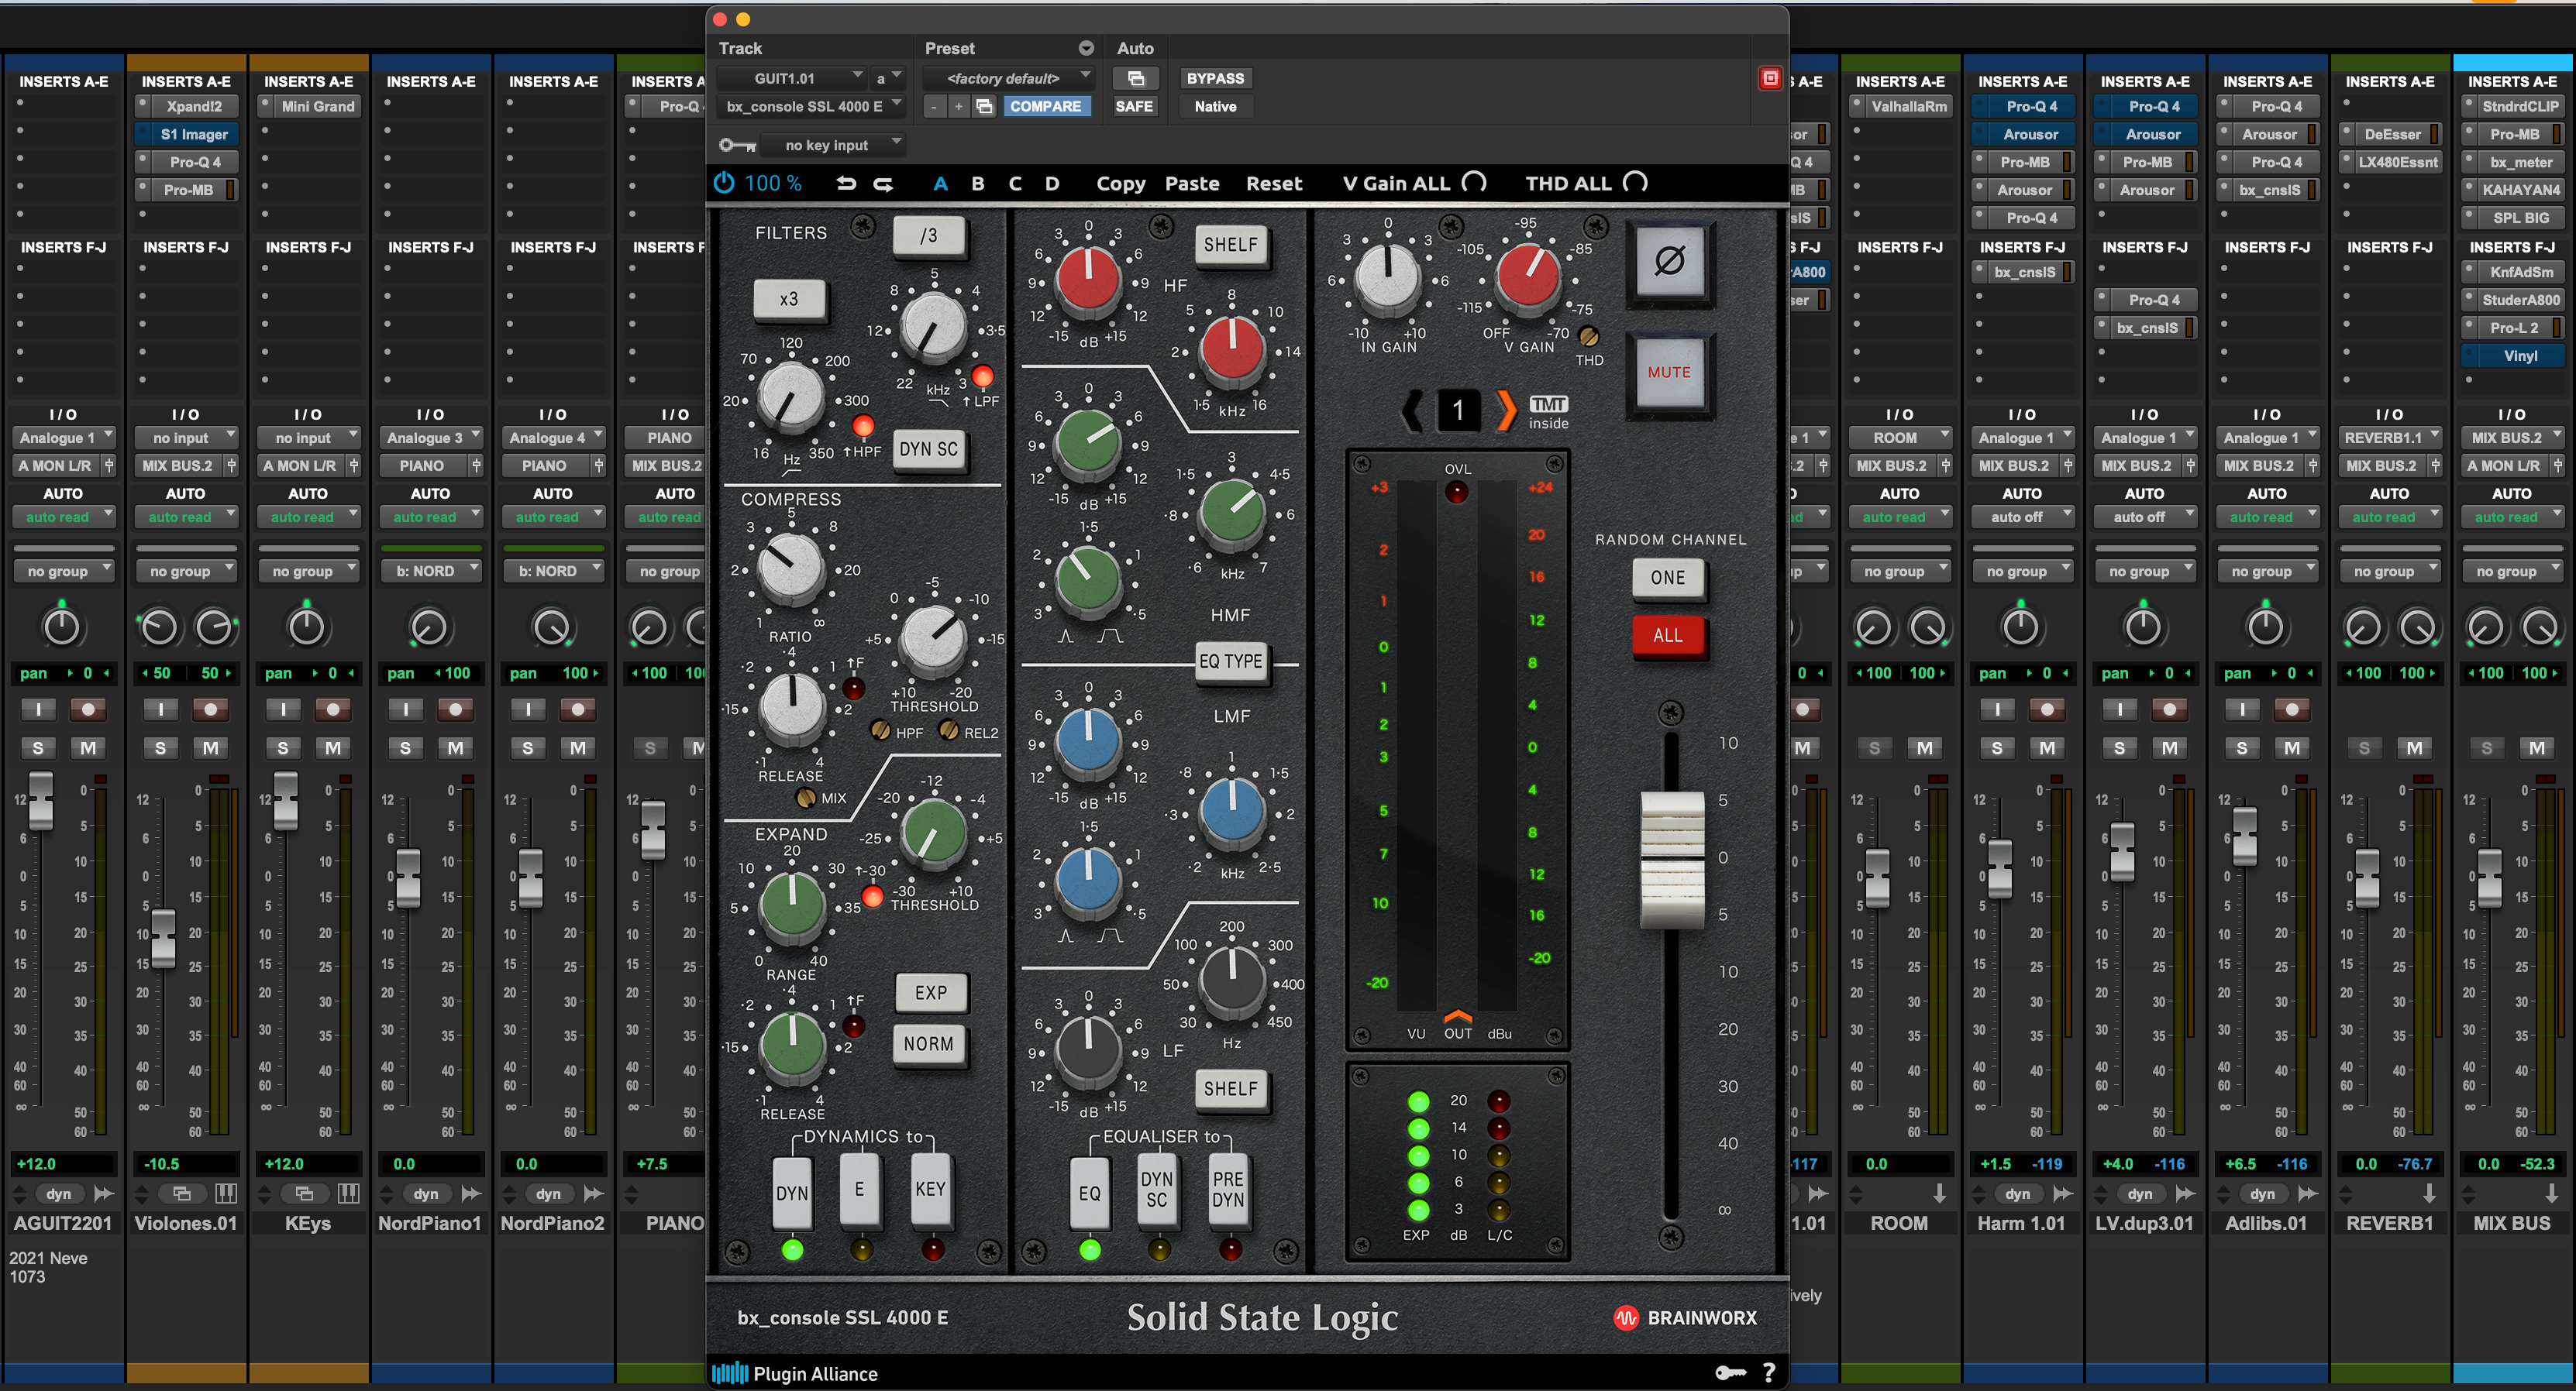Click the Plugin Alliance key icon at bottom
Viewport: 2576px width, 1391px height.
(1730, 1373)
